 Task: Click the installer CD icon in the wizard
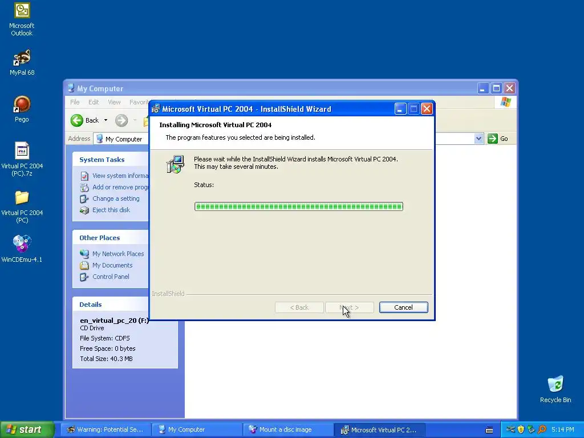point(175,164)
